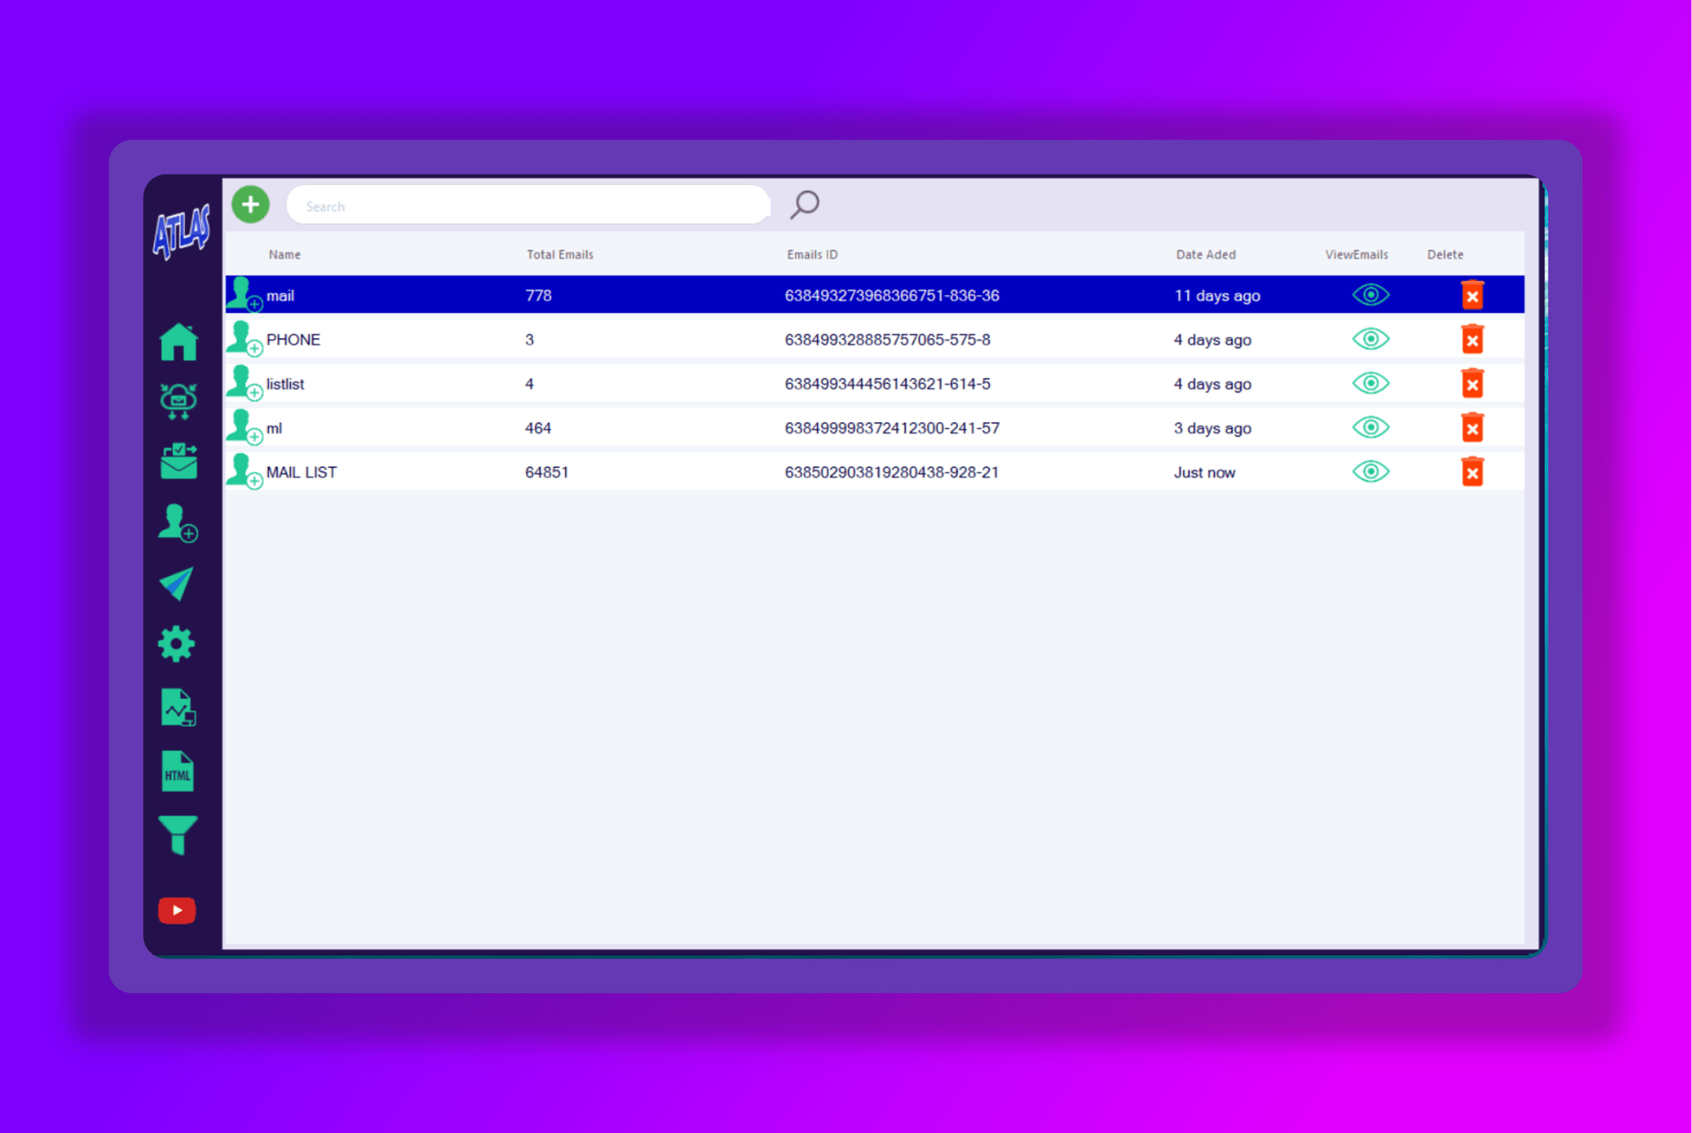Viewport: 1692px width, 1133px height.
Task: Open the report chart document icon in sidebar
Action: click(x=177, y=707)
